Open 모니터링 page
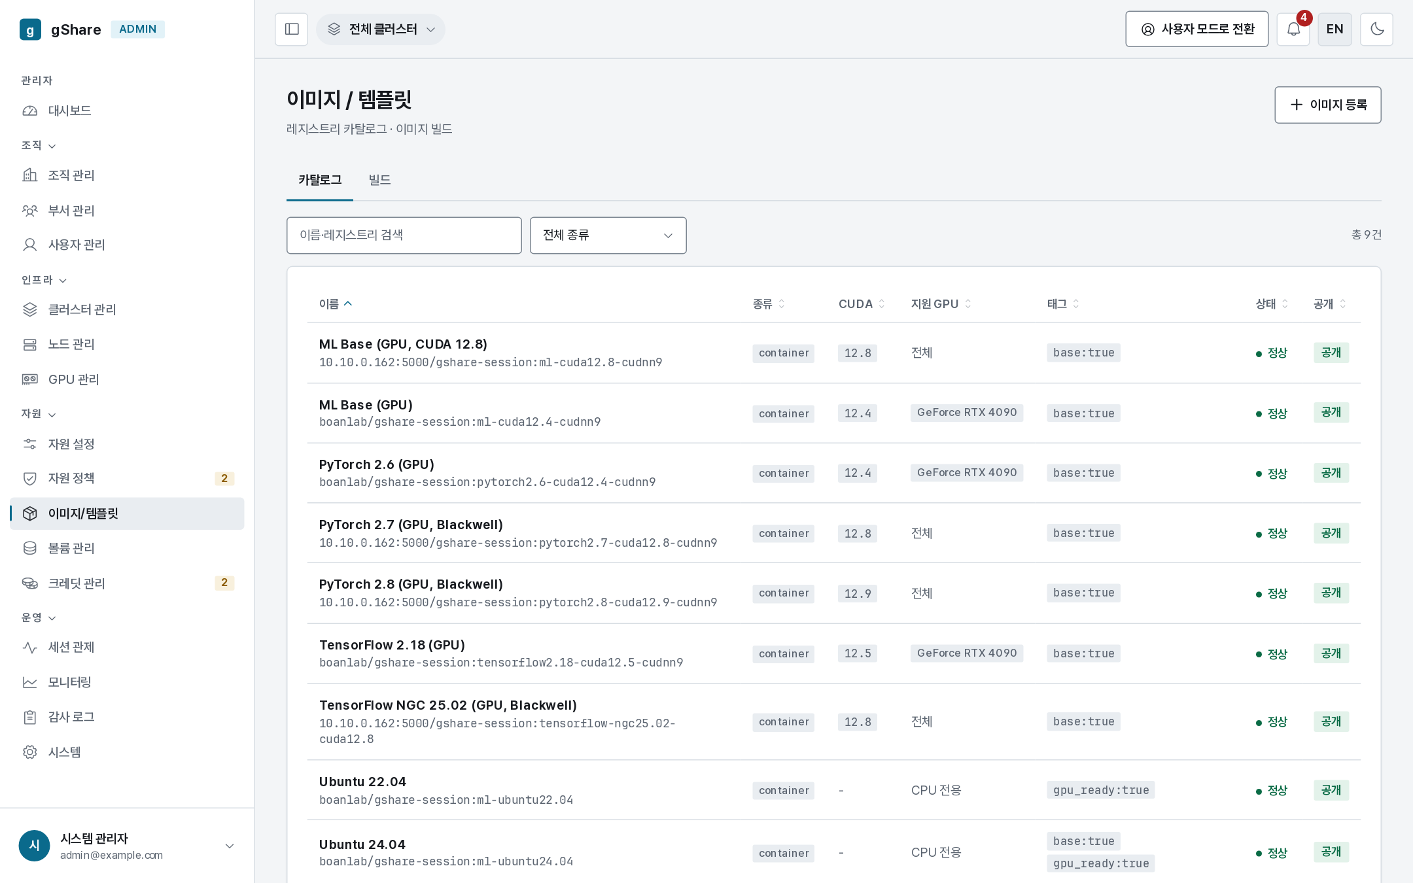Image resolution: width=1413 pixels, height=883 pixels. (x=127, y=682)
